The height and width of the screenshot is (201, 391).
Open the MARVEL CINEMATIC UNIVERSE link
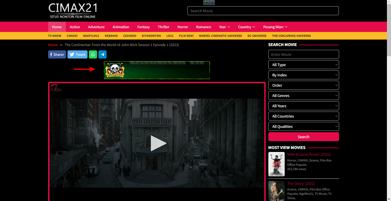click(x=221, y=36)
